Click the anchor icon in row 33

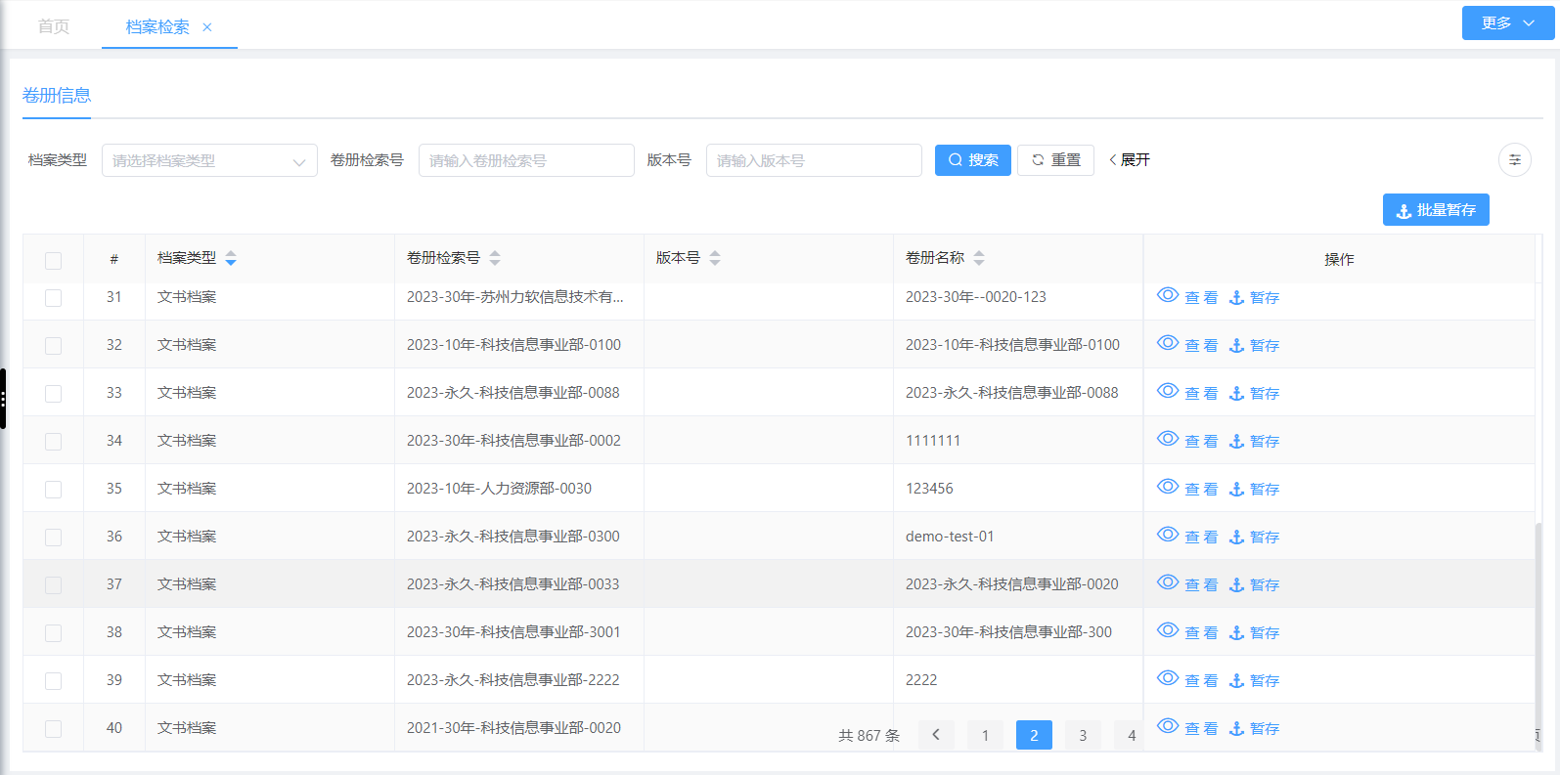(1236, 393)
